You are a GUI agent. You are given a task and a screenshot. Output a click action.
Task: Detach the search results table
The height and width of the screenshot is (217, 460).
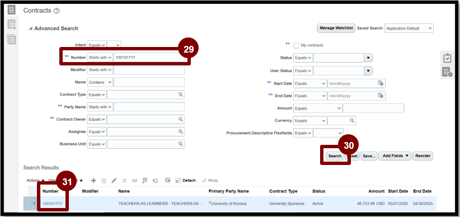(186, 180)
